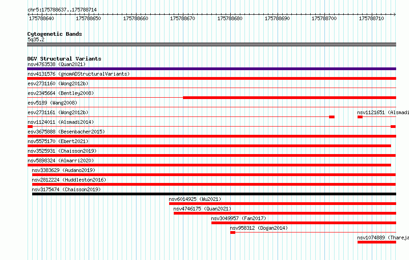This screenshot has height=260, width=409.
Task: Click the red nsv6014925 variant bar
Action: click(x=283, y=204)
